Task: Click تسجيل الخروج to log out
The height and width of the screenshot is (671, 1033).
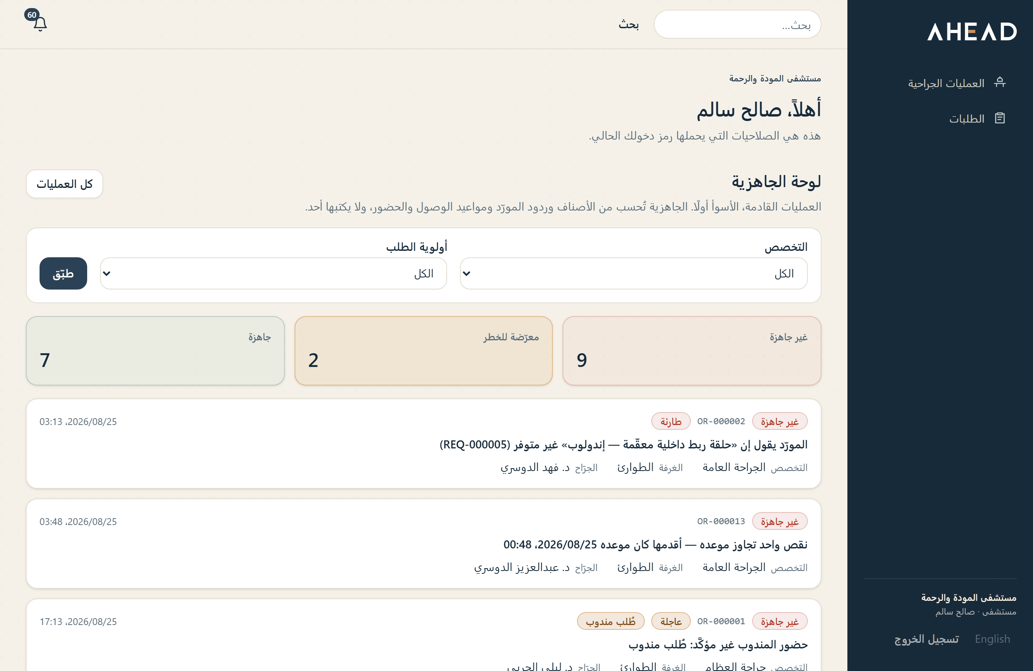Action: [x=926, y=638]
